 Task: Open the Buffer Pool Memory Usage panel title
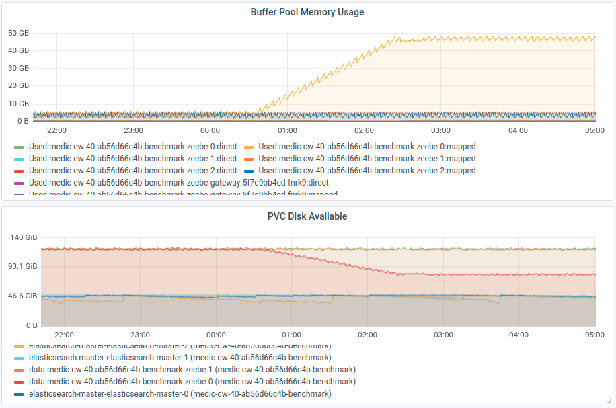(307, 12)
